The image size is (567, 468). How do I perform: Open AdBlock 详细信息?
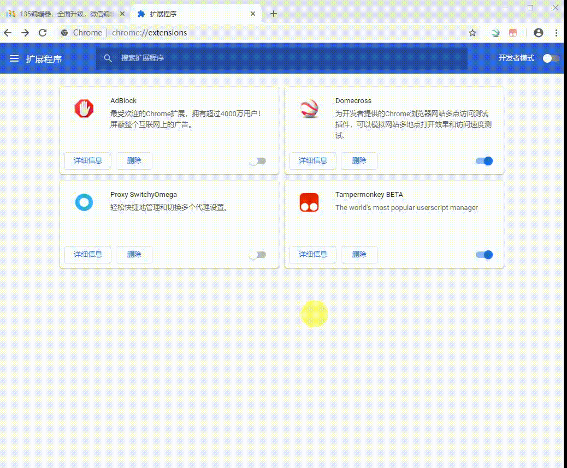click(88, 161)
